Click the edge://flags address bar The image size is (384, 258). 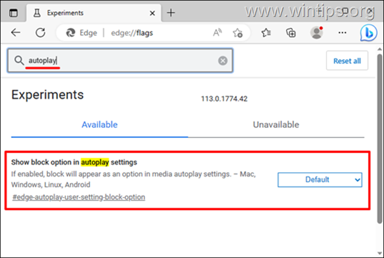pos(153,33)
